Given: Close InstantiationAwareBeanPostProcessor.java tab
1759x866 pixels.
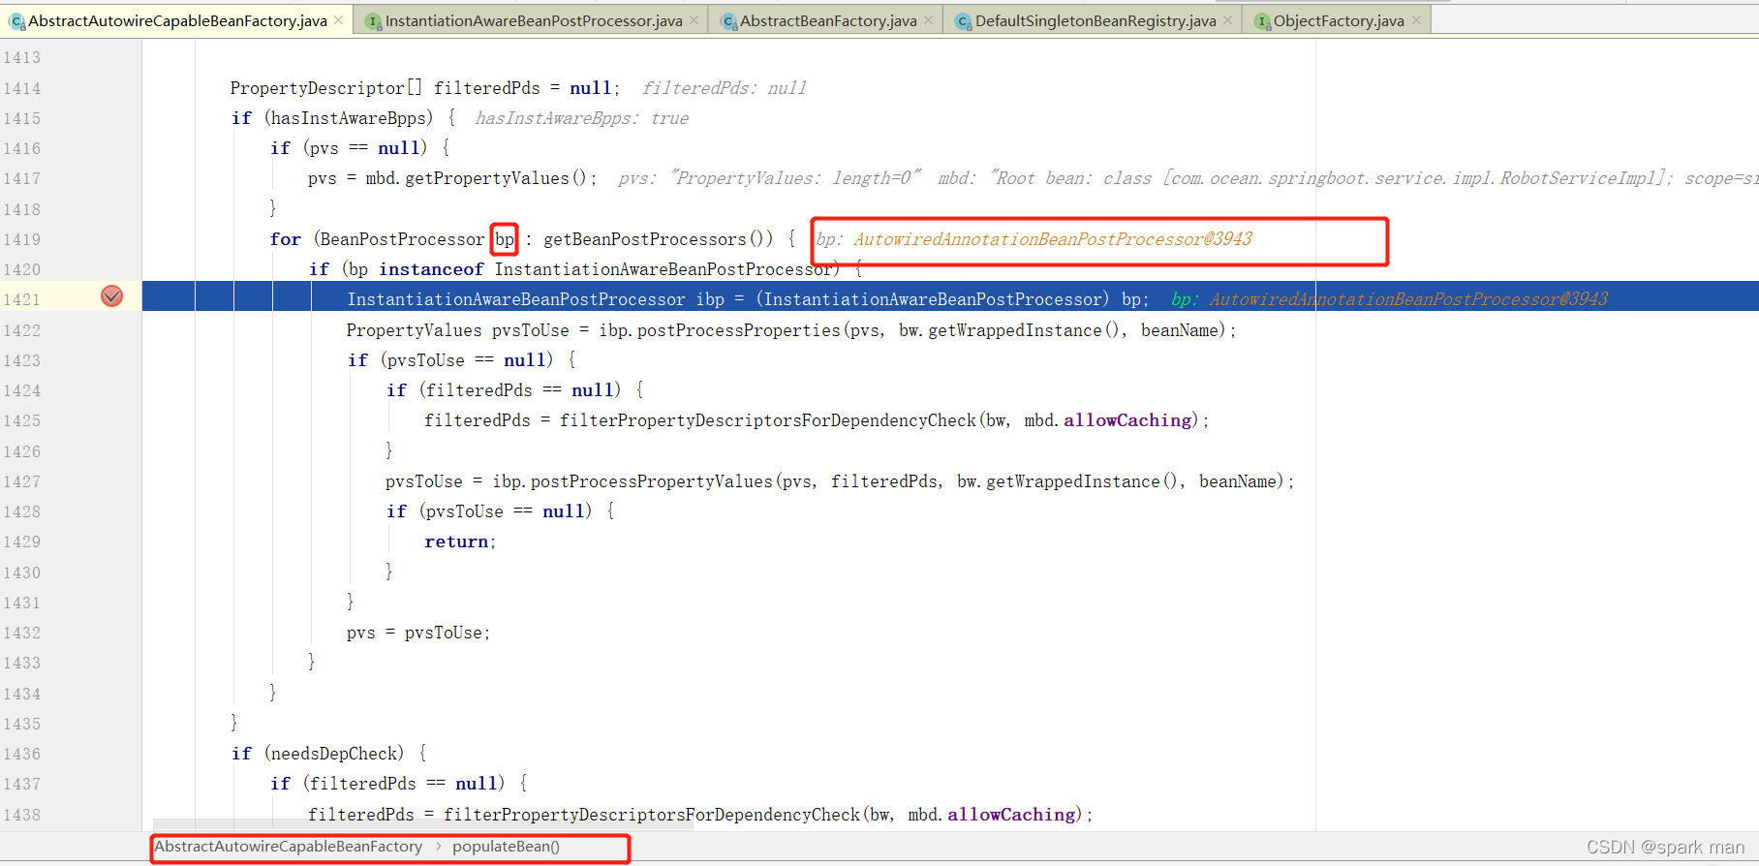Looking at the screenshot, I should pos(694,20).
